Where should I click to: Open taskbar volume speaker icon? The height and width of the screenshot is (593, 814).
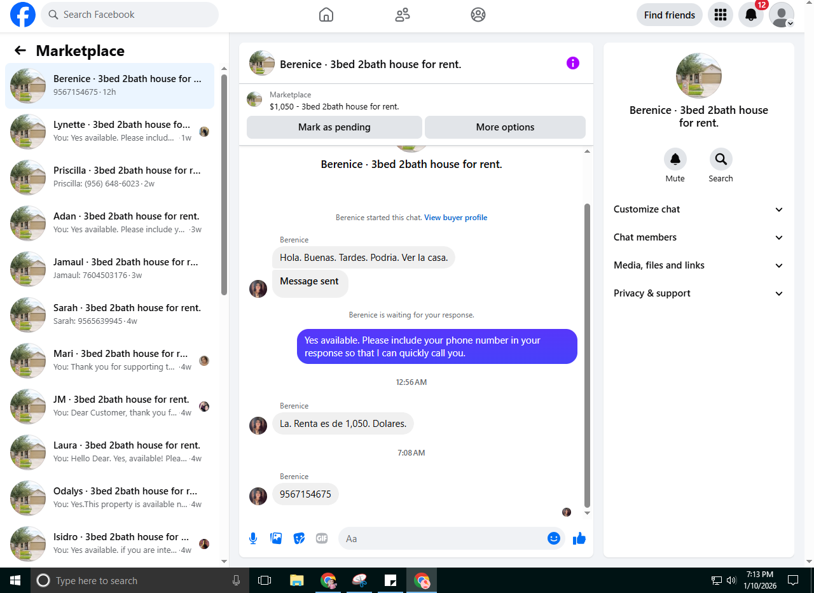(731, 580)
